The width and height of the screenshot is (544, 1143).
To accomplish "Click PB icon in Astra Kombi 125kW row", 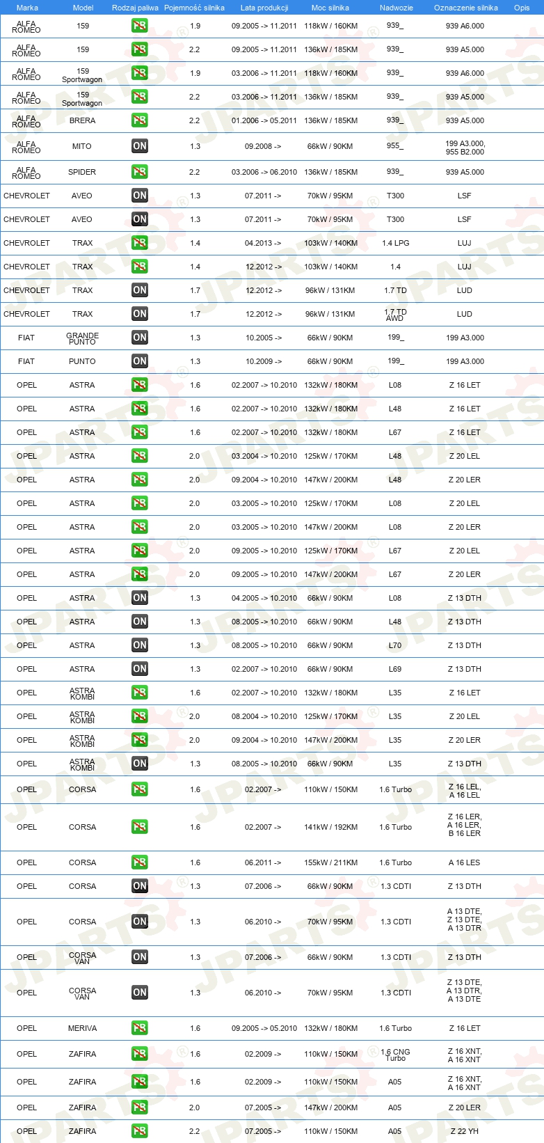I will coord(140,716).
